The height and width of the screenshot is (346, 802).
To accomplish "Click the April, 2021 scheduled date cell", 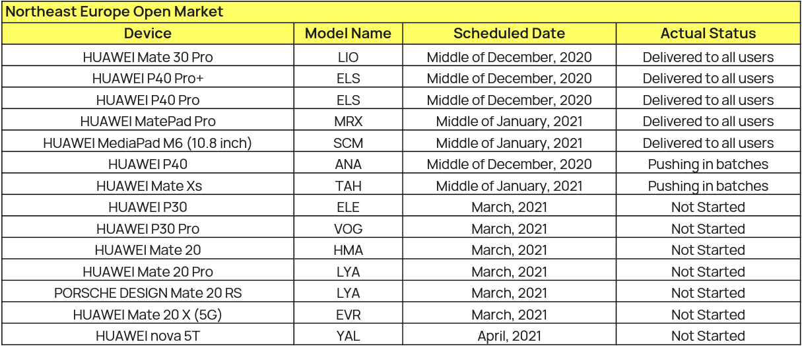I will pos(509,336).
